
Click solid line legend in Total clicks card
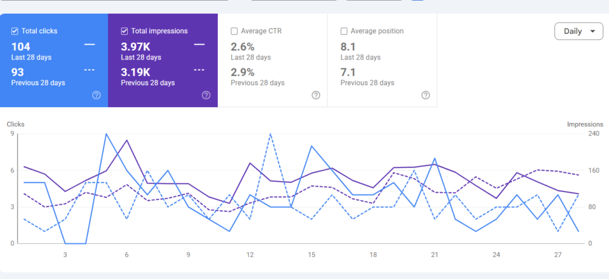point(90,45)
